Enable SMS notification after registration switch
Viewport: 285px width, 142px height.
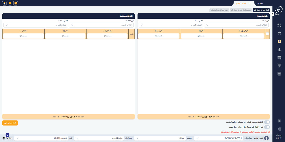267,127
